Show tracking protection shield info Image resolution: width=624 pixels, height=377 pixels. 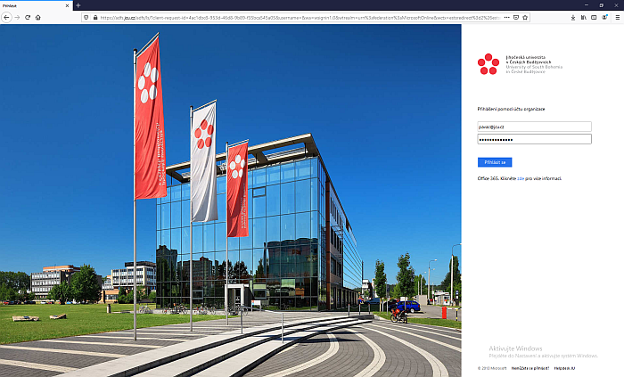coord(86,18)
